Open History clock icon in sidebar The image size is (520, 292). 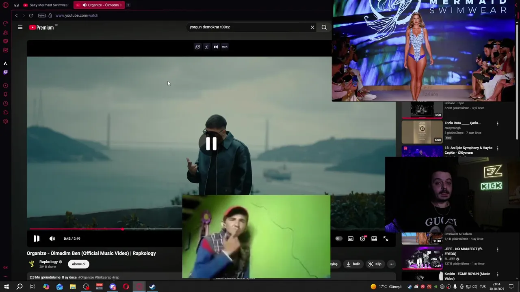(6, 103)
